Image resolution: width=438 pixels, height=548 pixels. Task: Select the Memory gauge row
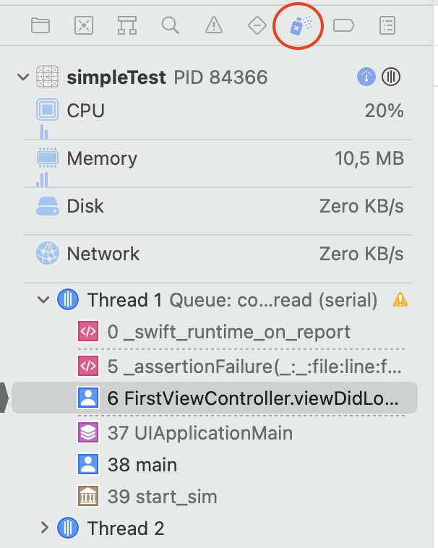pyautogui.click(x=217, y=158)
